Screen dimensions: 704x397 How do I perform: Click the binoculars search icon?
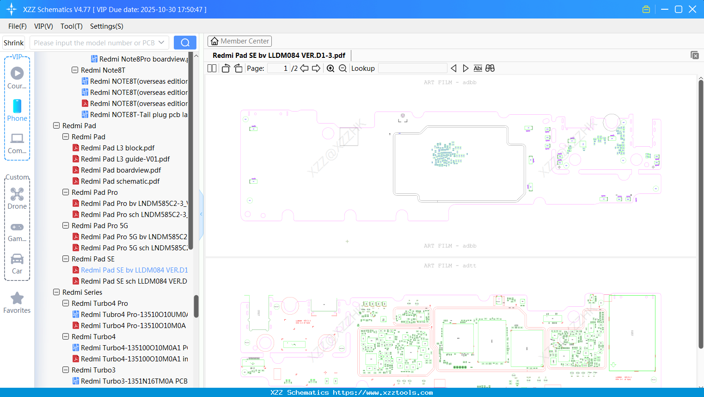(490, 68)
